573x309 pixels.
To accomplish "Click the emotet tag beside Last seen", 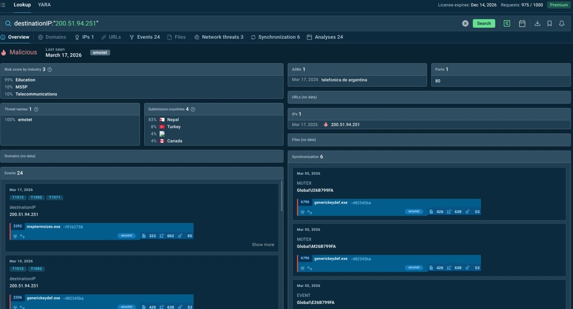I will pos(100,53).
